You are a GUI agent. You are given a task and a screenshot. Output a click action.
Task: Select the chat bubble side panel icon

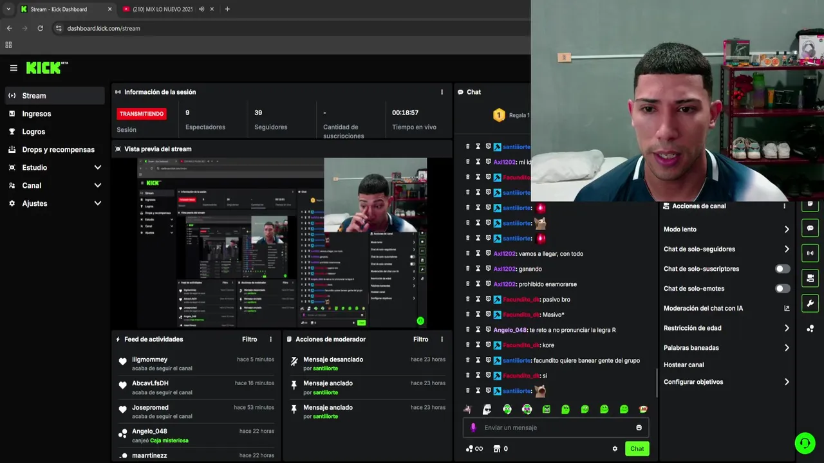click(810, 228)
